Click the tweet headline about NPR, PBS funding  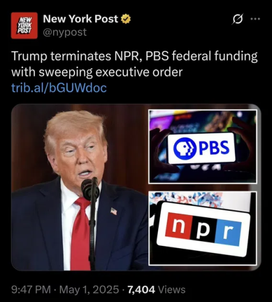(x=134, y=64)
